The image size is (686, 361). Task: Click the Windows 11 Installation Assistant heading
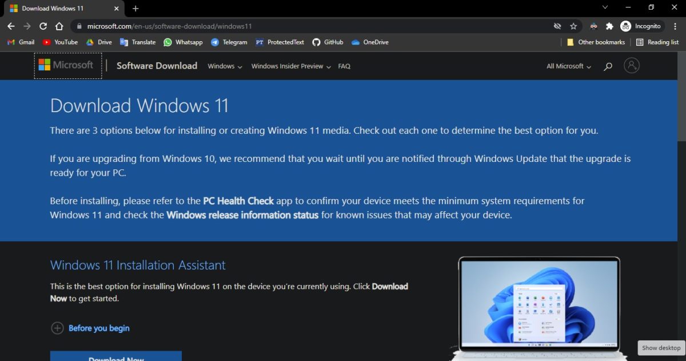click(x=138, y=265)
